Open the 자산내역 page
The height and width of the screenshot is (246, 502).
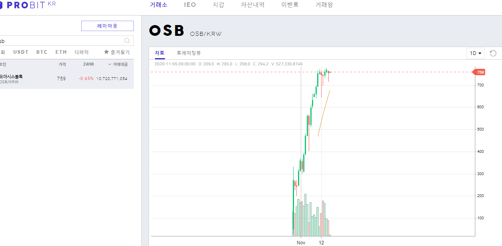pos(253,5)
